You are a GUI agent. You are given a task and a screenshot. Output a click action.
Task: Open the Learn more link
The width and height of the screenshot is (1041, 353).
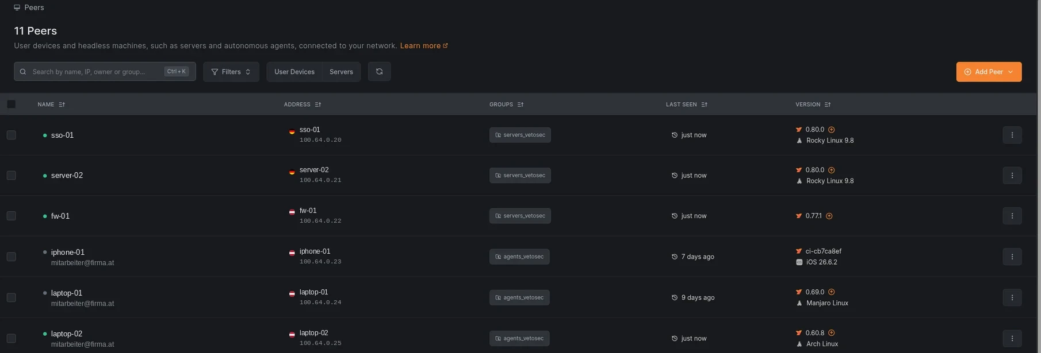pyautogui.click(x=424, y=46)
